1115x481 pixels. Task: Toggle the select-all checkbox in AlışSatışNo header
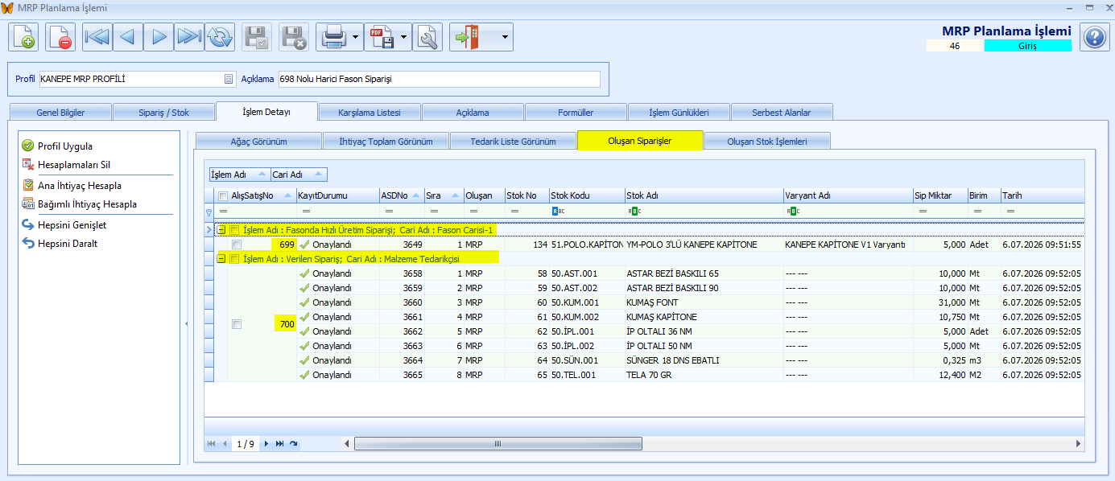pyautogui.click(x=223, y=195)
